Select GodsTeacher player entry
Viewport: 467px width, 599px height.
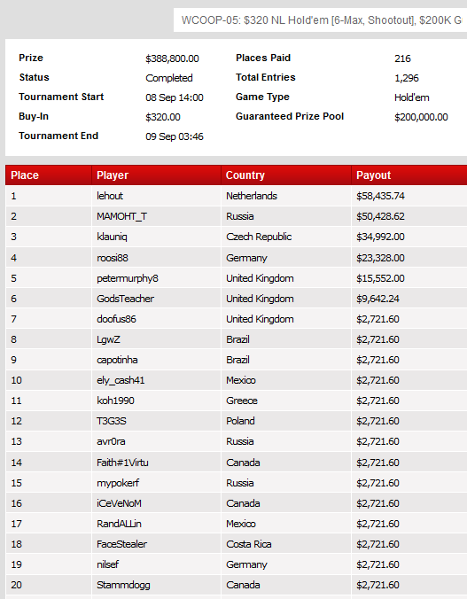point(125,299)
